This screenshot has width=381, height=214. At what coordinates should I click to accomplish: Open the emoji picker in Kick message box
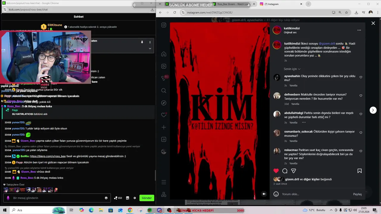tap(106, 198)
